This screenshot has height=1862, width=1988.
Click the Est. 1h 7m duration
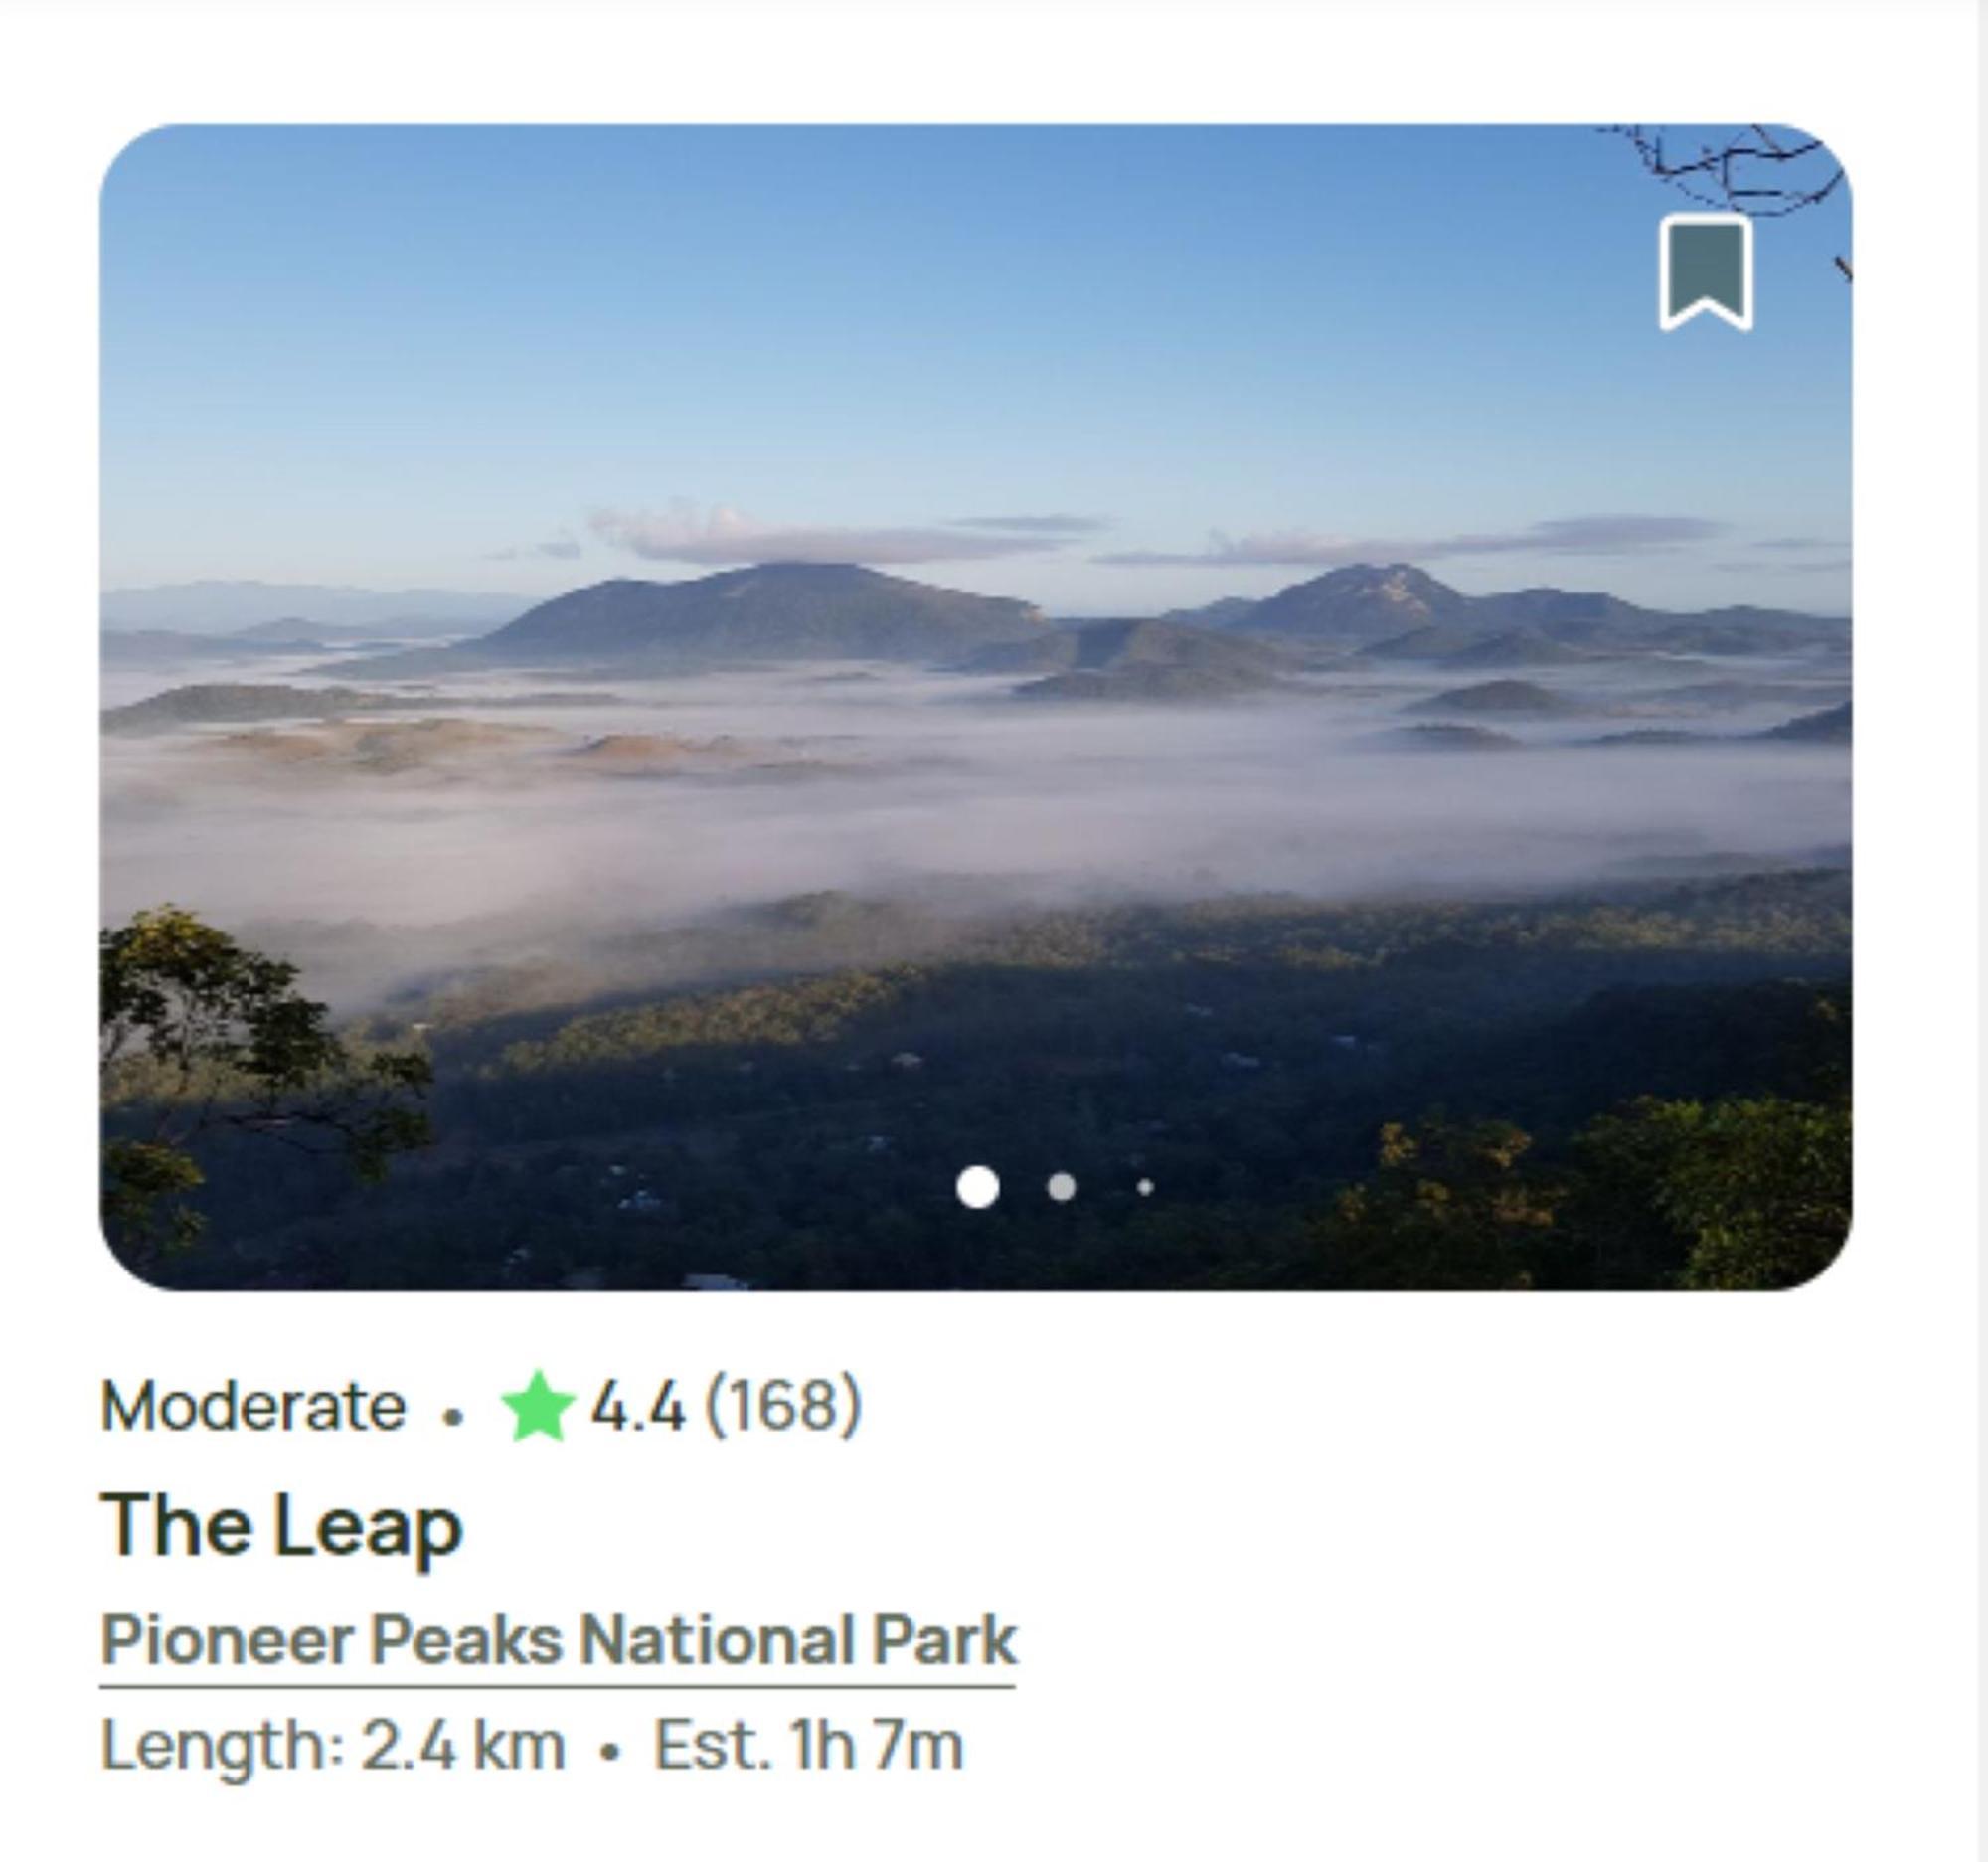click(x=808, y=1745)
